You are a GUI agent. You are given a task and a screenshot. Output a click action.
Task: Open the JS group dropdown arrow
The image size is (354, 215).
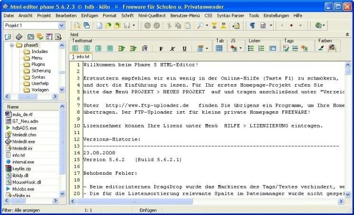click(240, 48)
